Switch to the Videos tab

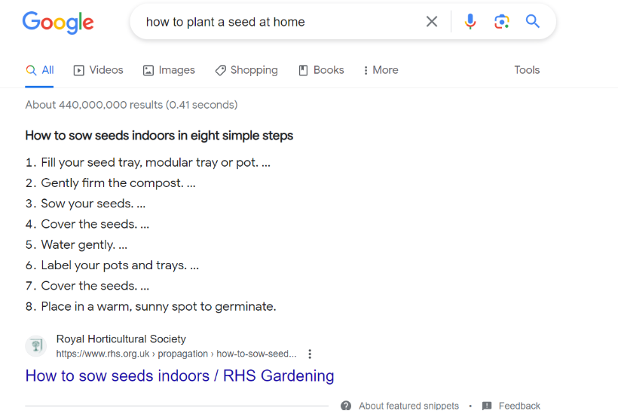click(98, 70)
